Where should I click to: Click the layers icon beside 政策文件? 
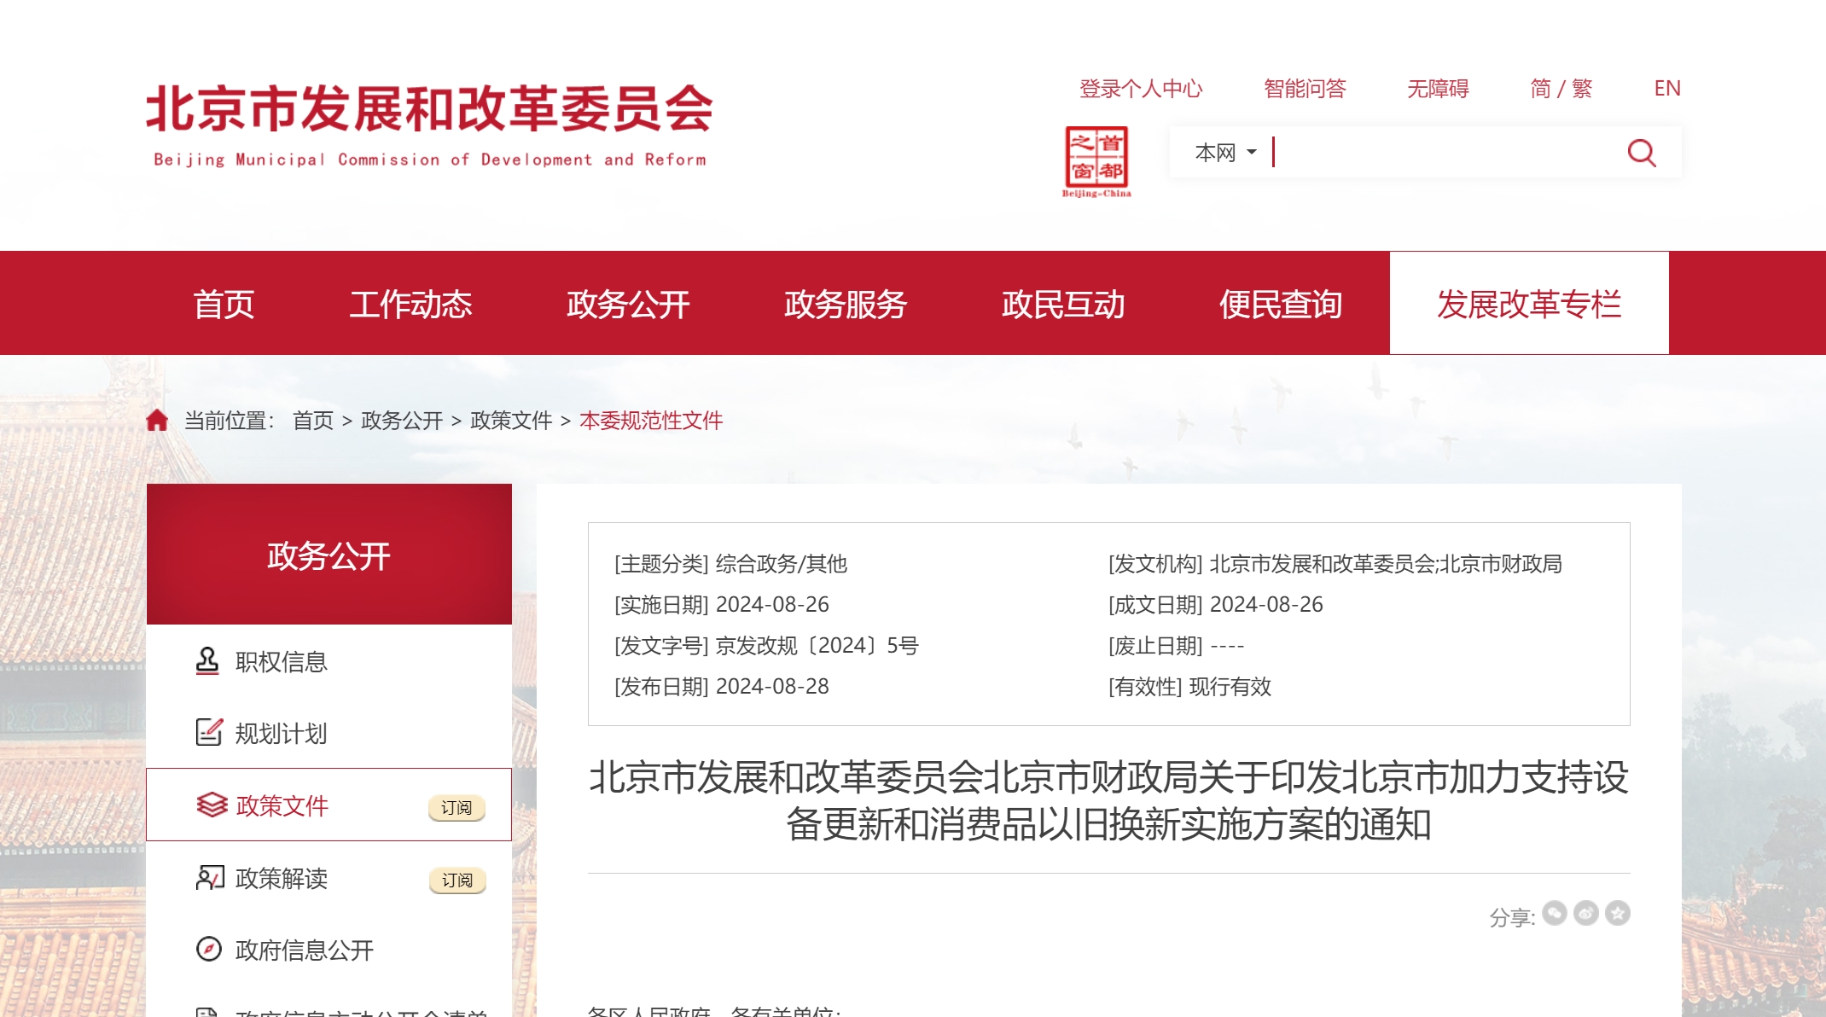(212, 805)
